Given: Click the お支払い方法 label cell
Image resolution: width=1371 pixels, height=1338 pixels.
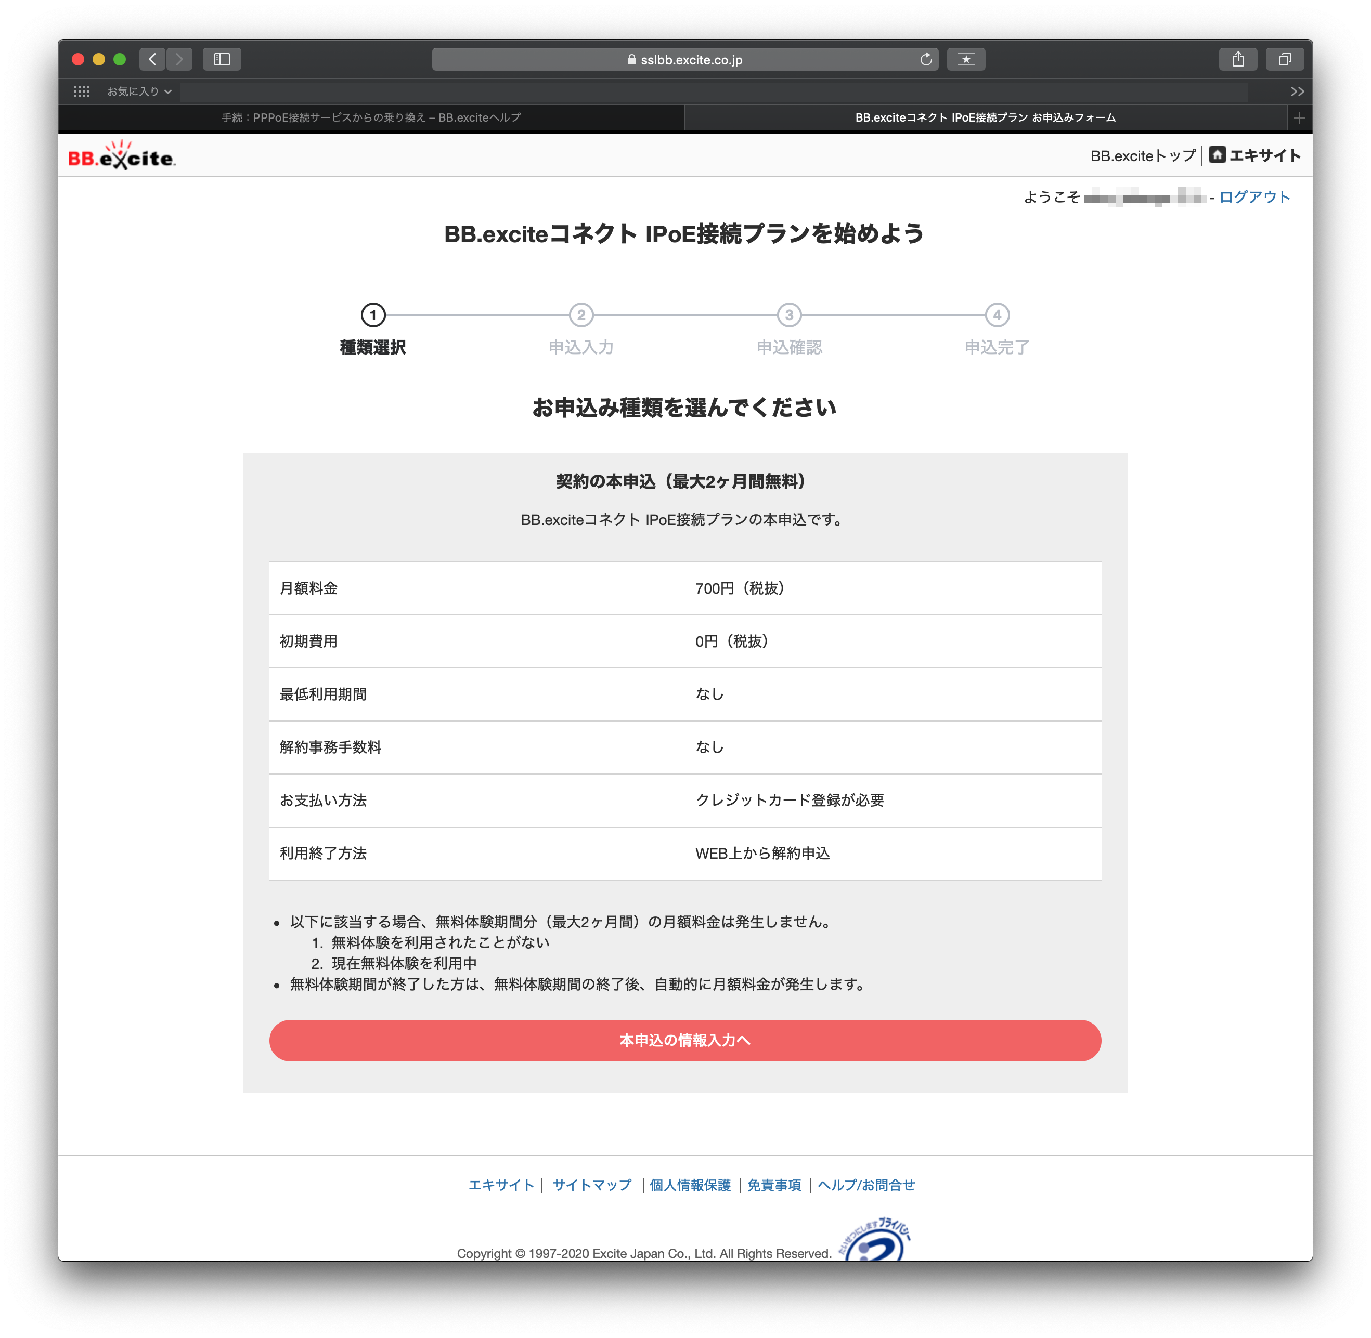Looking at the screenshot, I should click(477, 801).
